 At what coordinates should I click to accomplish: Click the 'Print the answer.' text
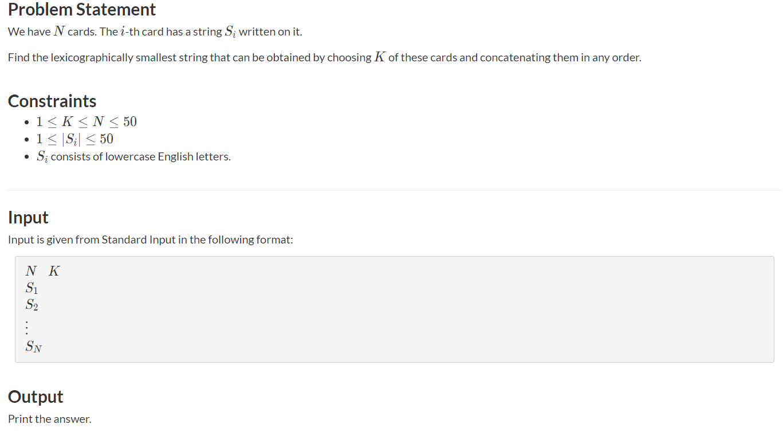click(x=50, y=419)
